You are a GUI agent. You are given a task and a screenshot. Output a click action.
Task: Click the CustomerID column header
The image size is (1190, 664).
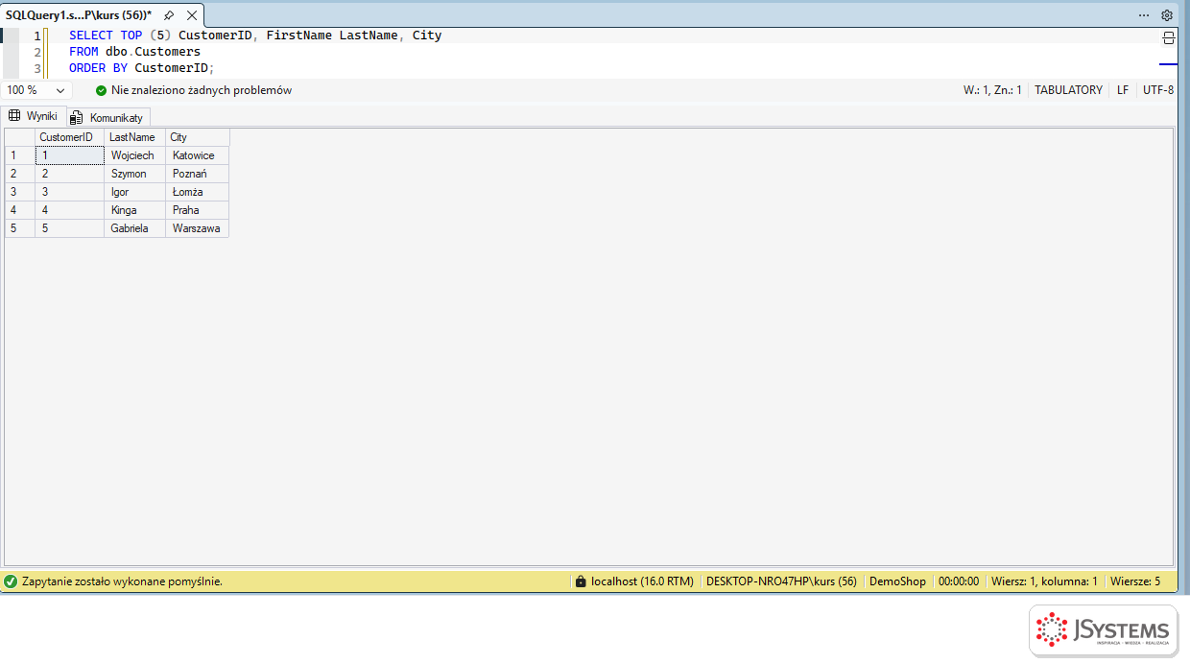coord(69,137)
